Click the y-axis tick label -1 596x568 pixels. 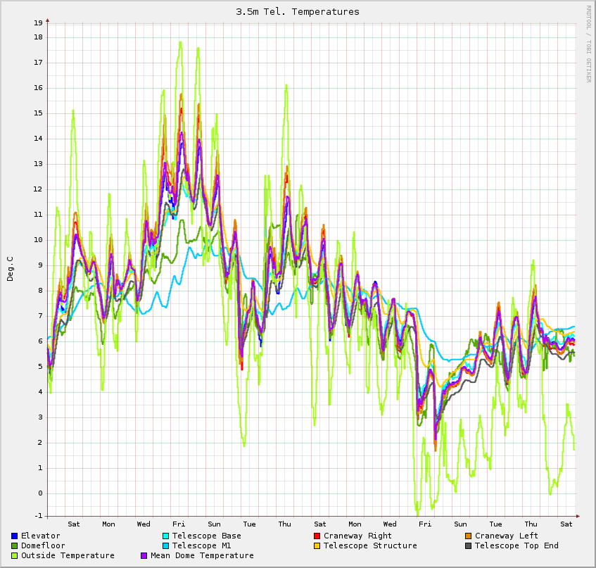tap(38, 516)
